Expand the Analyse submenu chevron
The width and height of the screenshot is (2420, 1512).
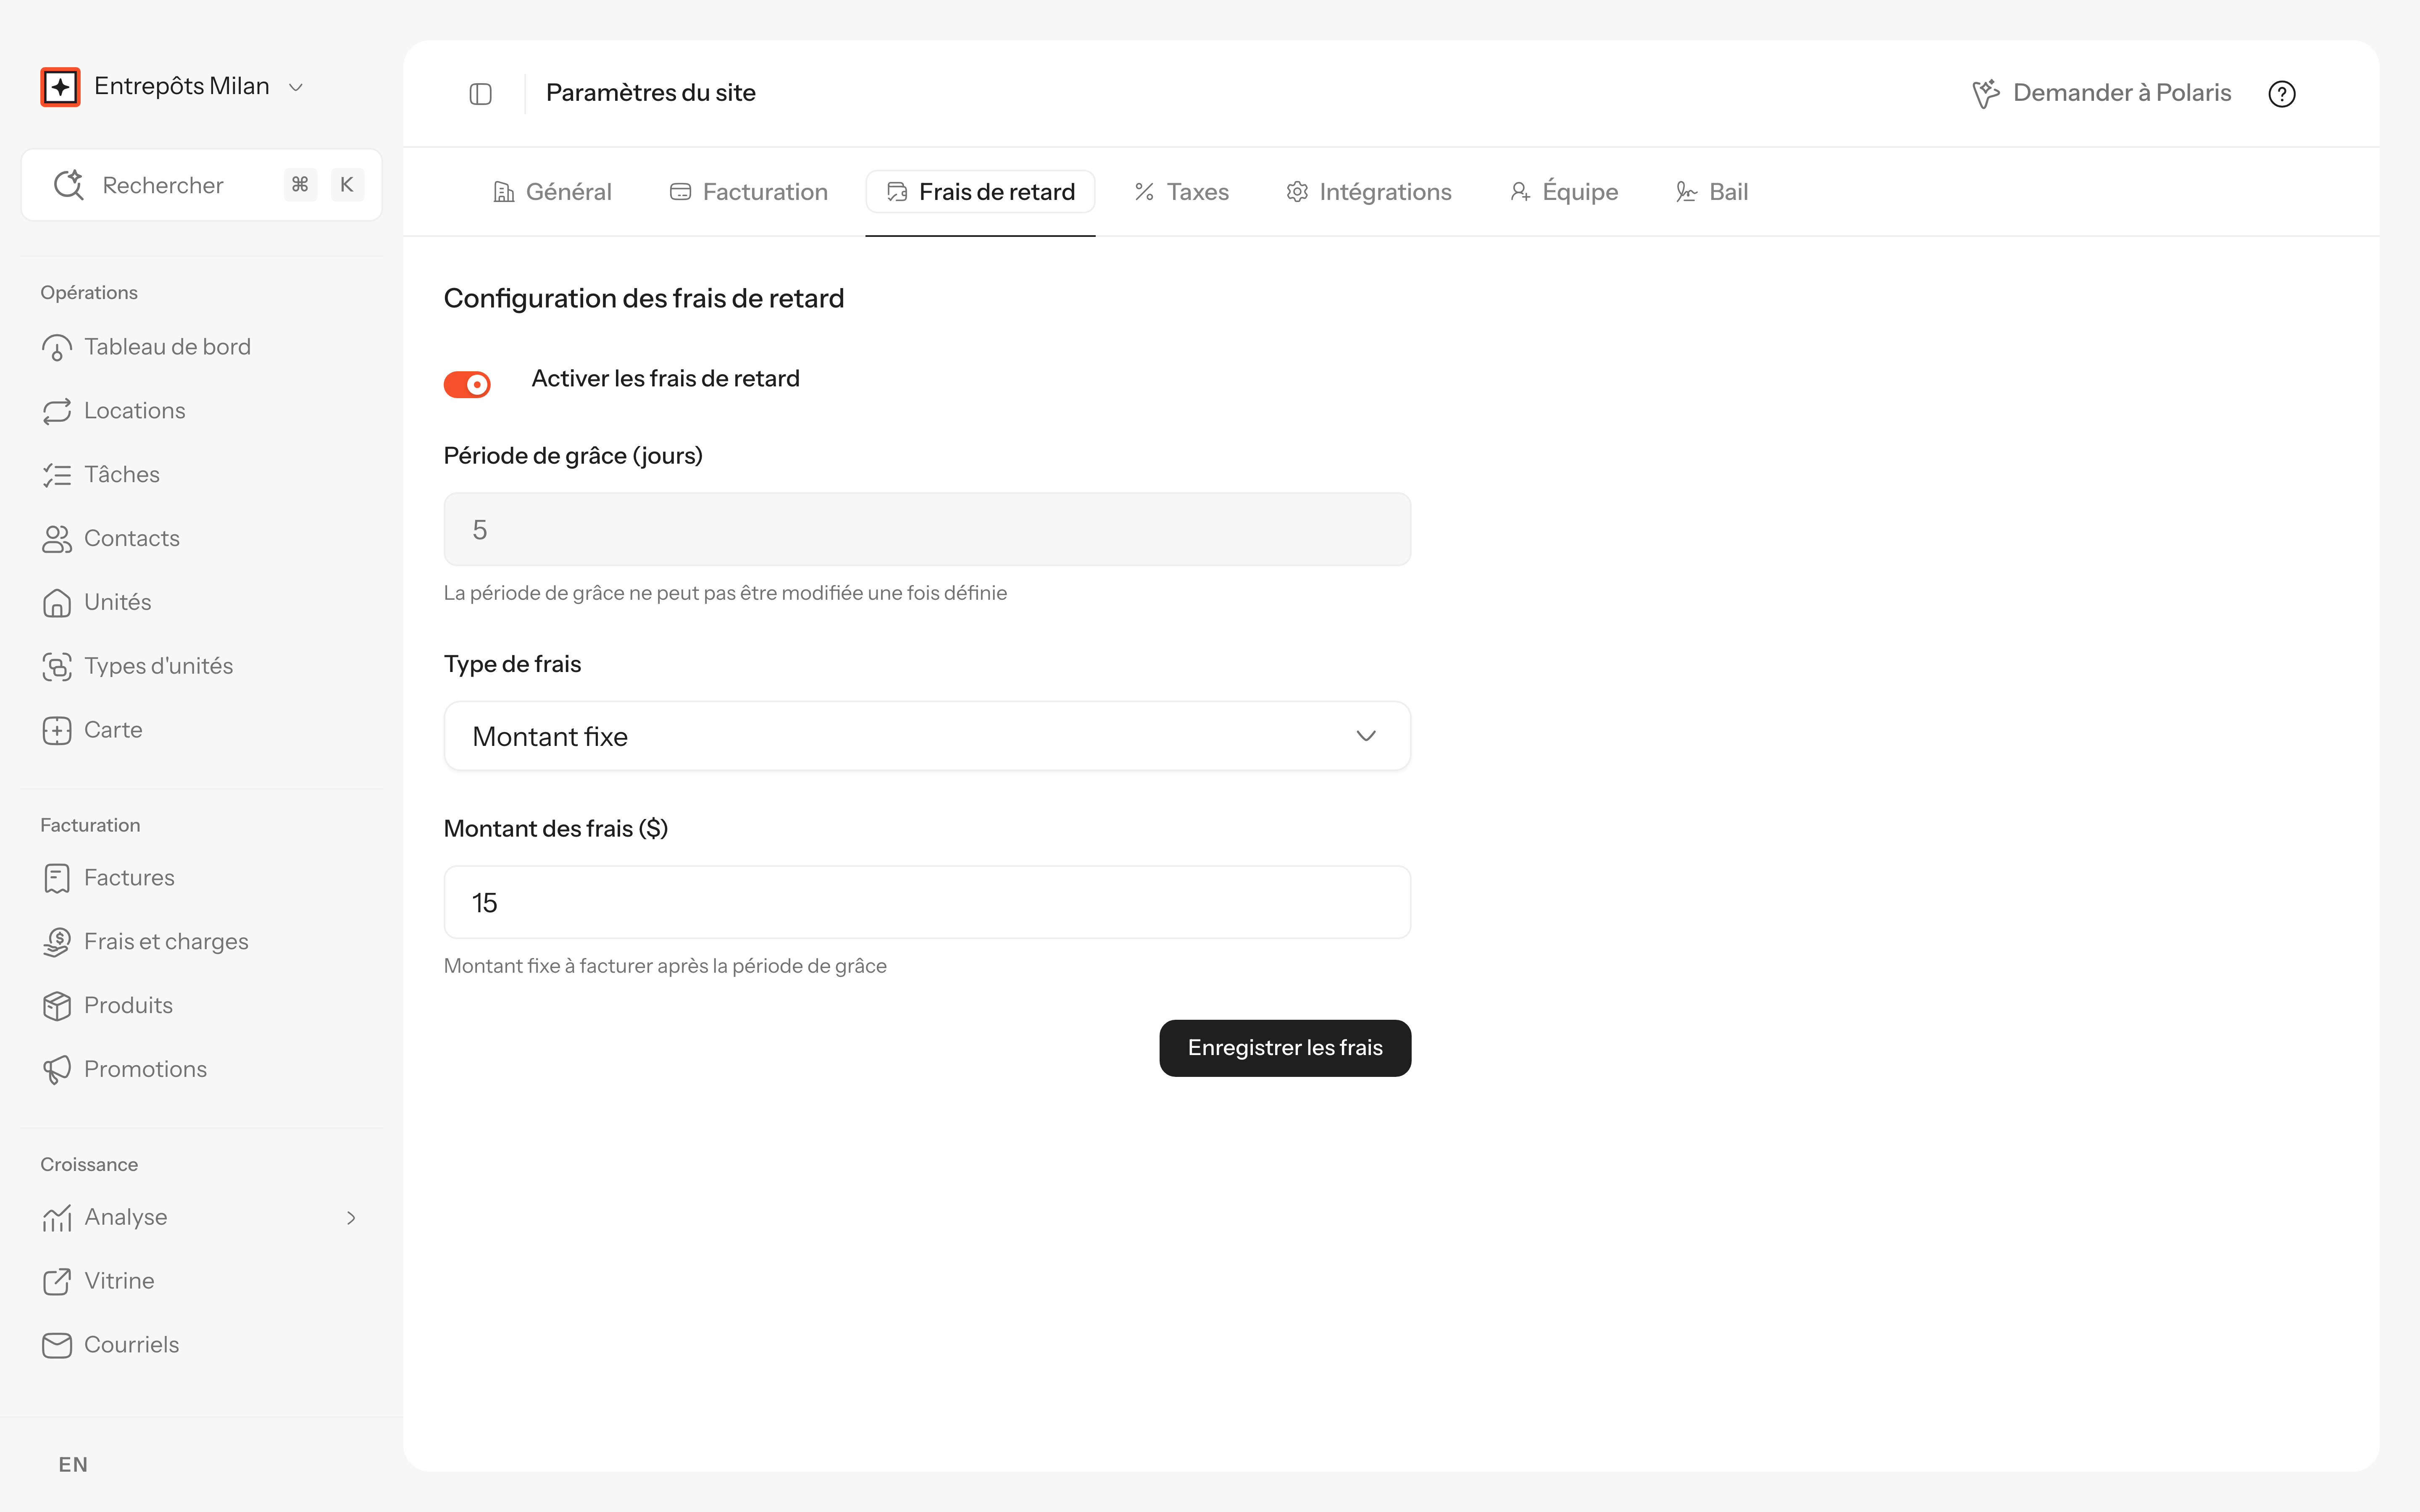tap(351, 1218)
